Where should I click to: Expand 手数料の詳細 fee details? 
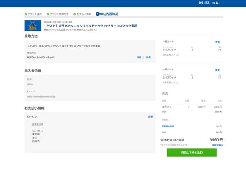169,126
